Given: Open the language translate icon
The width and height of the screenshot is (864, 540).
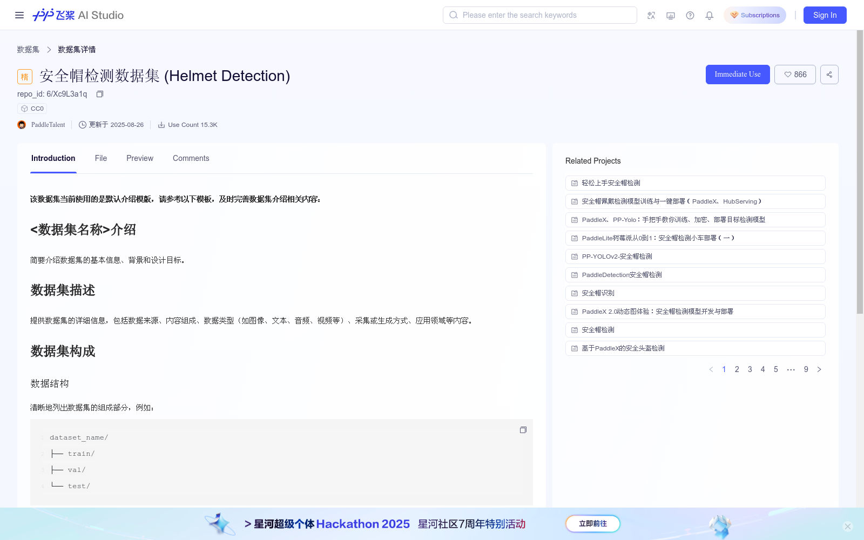Looking at the screenshot, I should (651, 15).
